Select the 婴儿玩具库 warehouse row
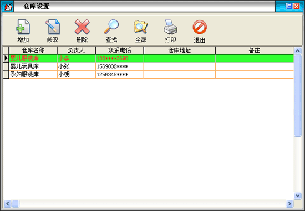This screenshot has height=211, width=305. pos(151,66)
